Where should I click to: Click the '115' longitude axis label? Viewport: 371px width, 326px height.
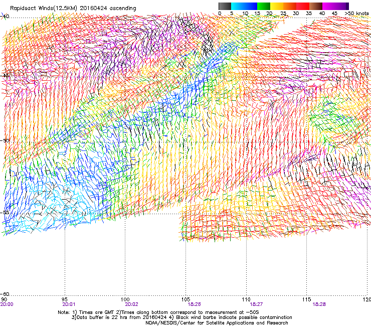[x=307, y=299]
